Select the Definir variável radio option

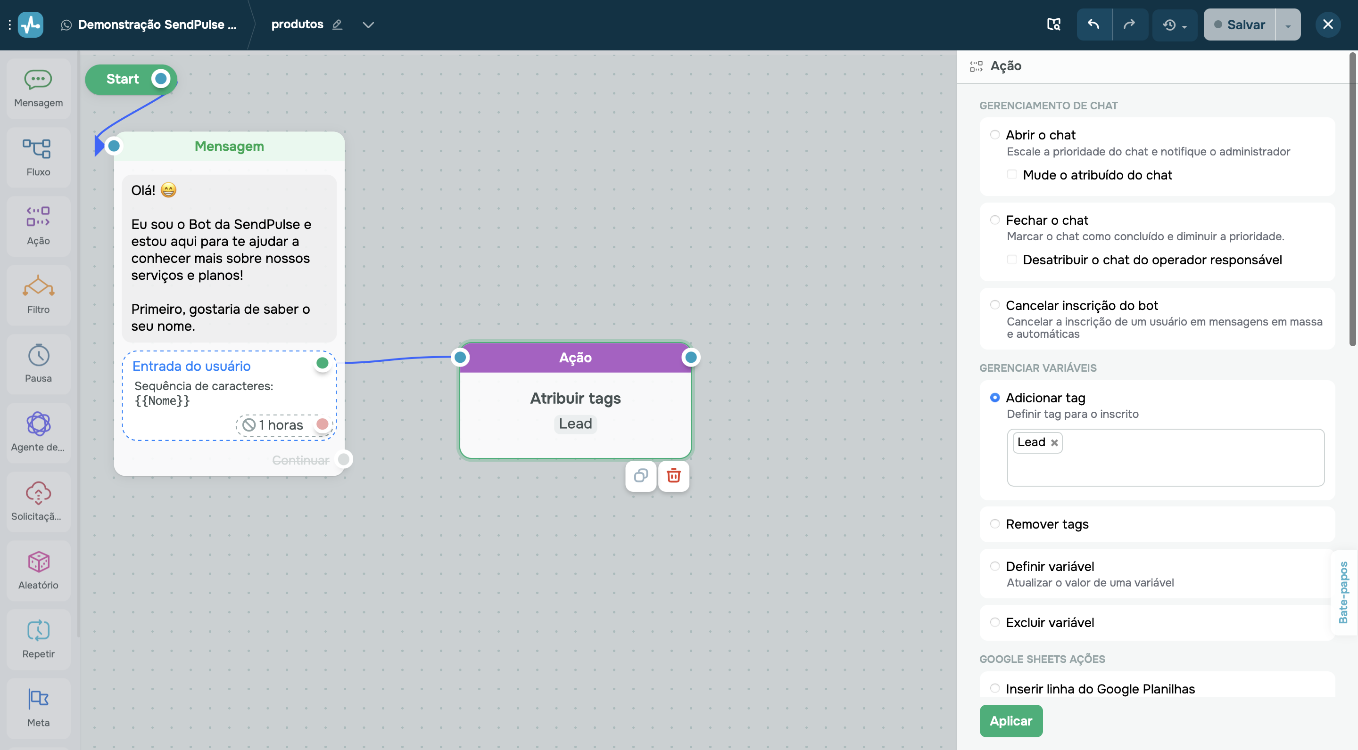[994, 566]
